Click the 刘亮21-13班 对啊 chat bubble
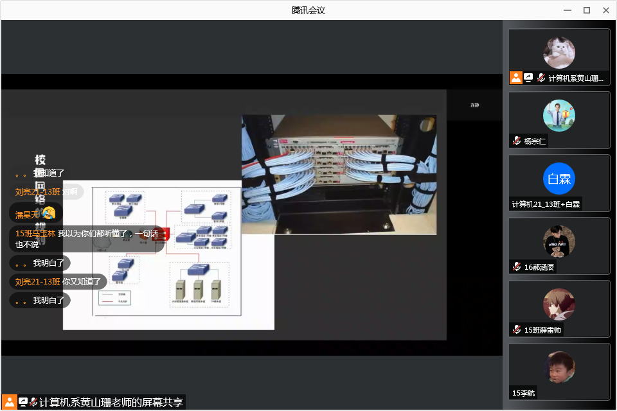Image resolution: width=617 pixels, height=411 pixels. coord(46,191)
